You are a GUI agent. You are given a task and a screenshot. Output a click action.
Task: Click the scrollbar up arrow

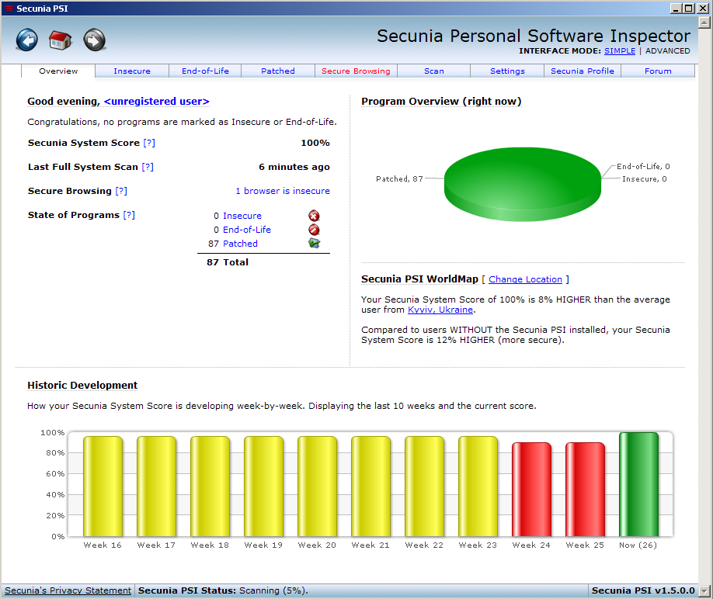(704, 22)
